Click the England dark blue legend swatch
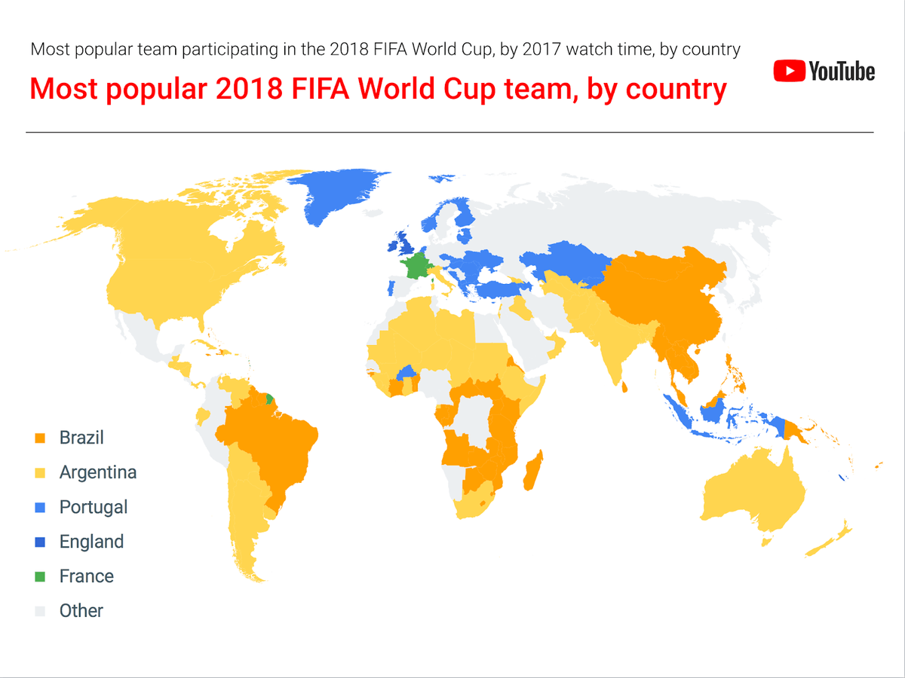This screenshot has height=678, width=905. [41, 542]
